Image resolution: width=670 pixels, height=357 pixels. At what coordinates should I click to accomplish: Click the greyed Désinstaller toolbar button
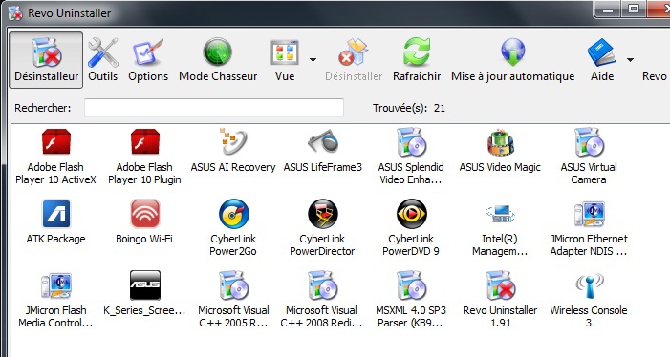click(x=354, y=60)
